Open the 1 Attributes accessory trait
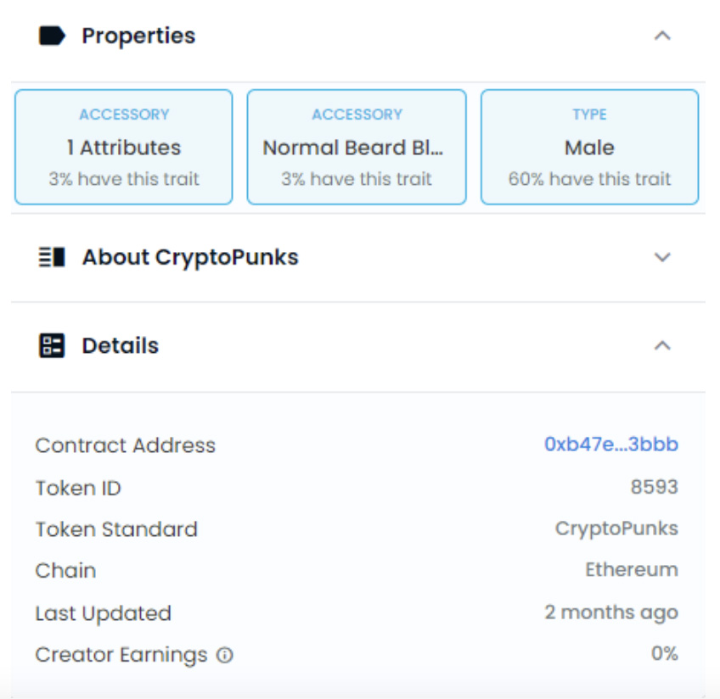 pos(123,147)
